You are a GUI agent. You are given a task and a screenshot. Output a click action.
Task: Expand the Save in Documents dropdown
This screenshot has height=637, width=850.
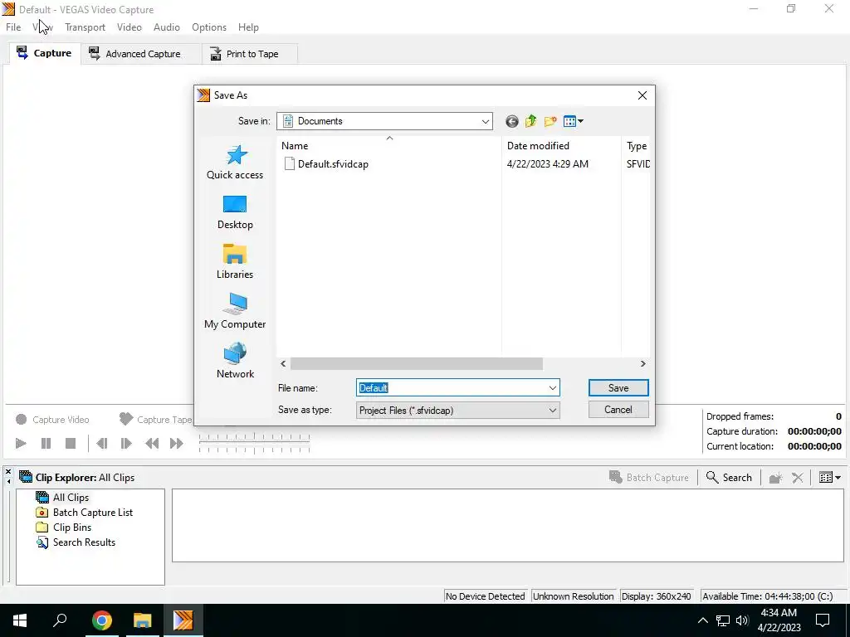click(x=485, y=121)
